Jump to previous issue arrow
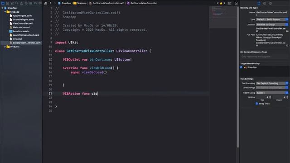 [218, 3]
